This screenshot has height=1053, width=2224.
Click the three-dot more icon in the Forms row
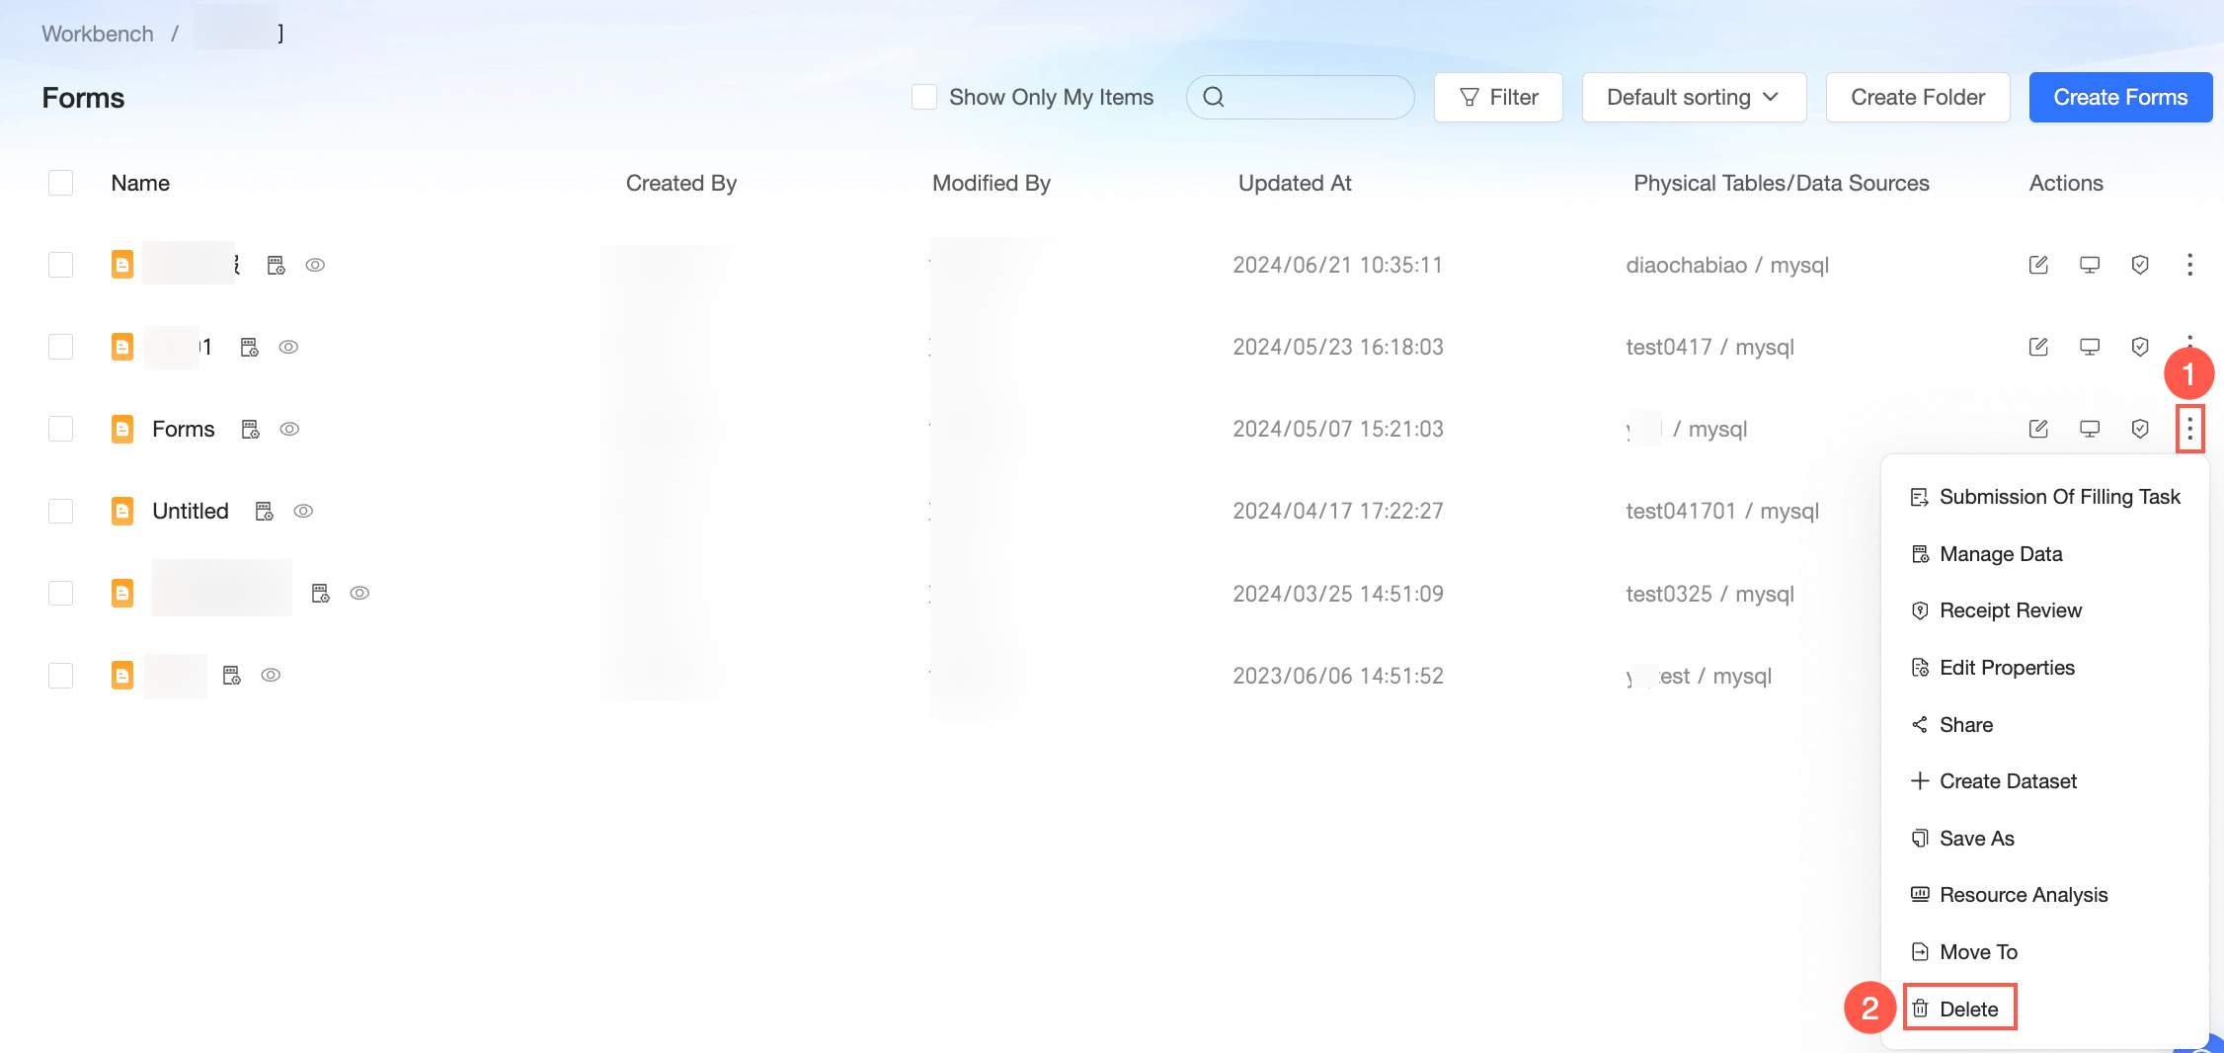click(x=2189, y=429)
